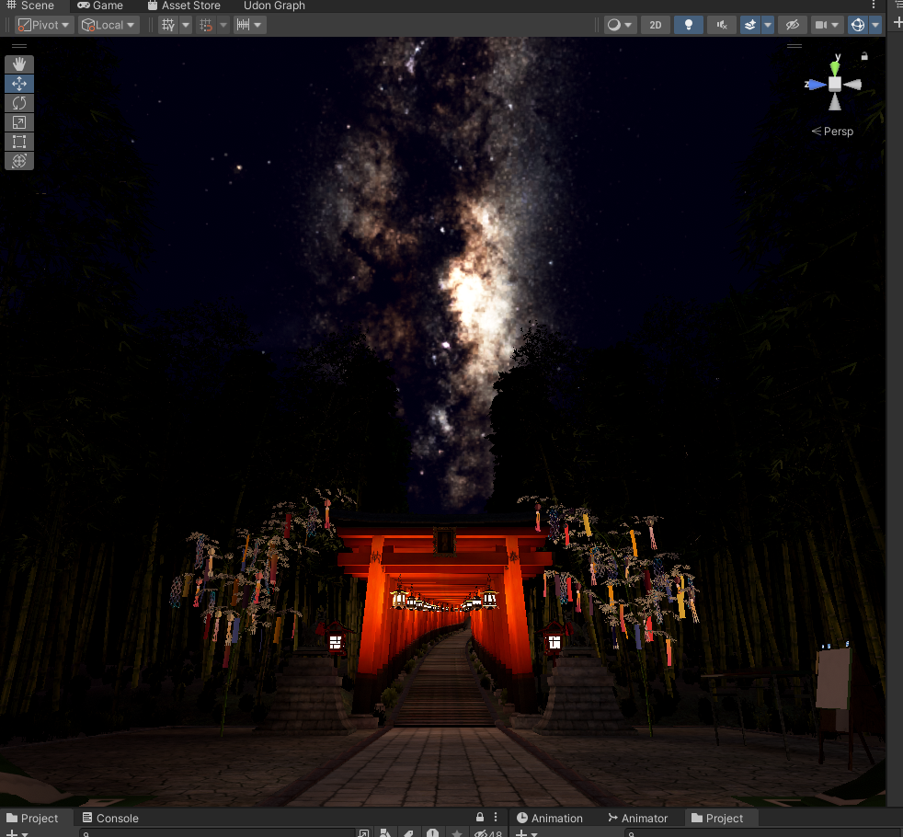903x837 pixels.
Task: Open the Asset Store tab
Action: pyautogui.click(x=184, y=6)
